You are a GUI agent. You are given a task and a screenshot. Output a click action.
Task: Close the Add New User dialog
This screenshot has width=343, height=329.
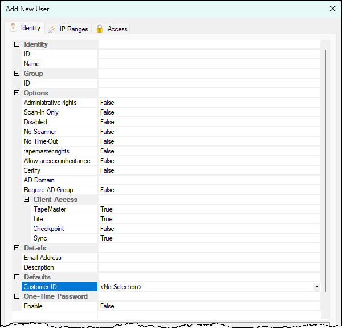(x=333, y=9)
